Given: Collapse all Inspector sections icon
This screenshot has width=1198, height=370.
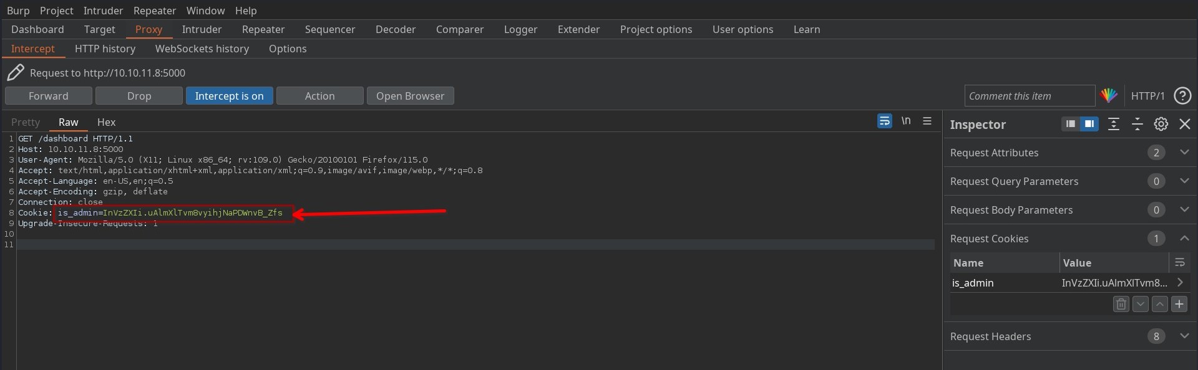Looking at the screenshot, I should [x=1137, y=124].
